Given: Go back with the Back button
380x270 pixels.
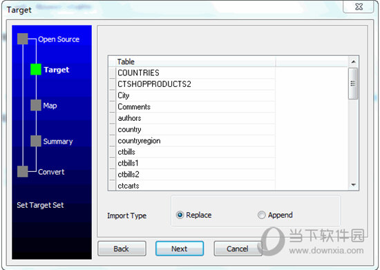Looking at the screenshot, I should click(x=122, y=249).
